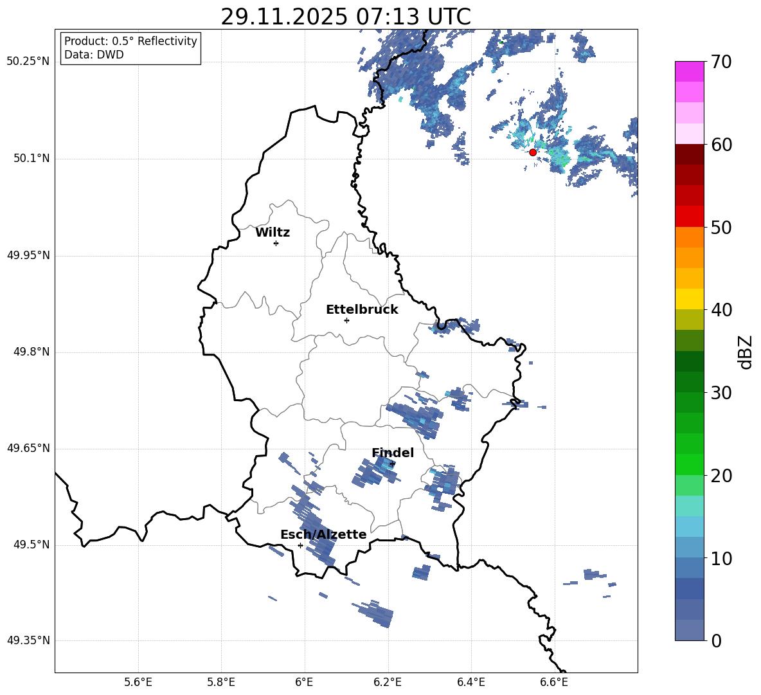This screenshot has width=761, height=695.
Task: Click the 6.6°E longitude label
Action: pyautogui.click(x=554, y=683)
